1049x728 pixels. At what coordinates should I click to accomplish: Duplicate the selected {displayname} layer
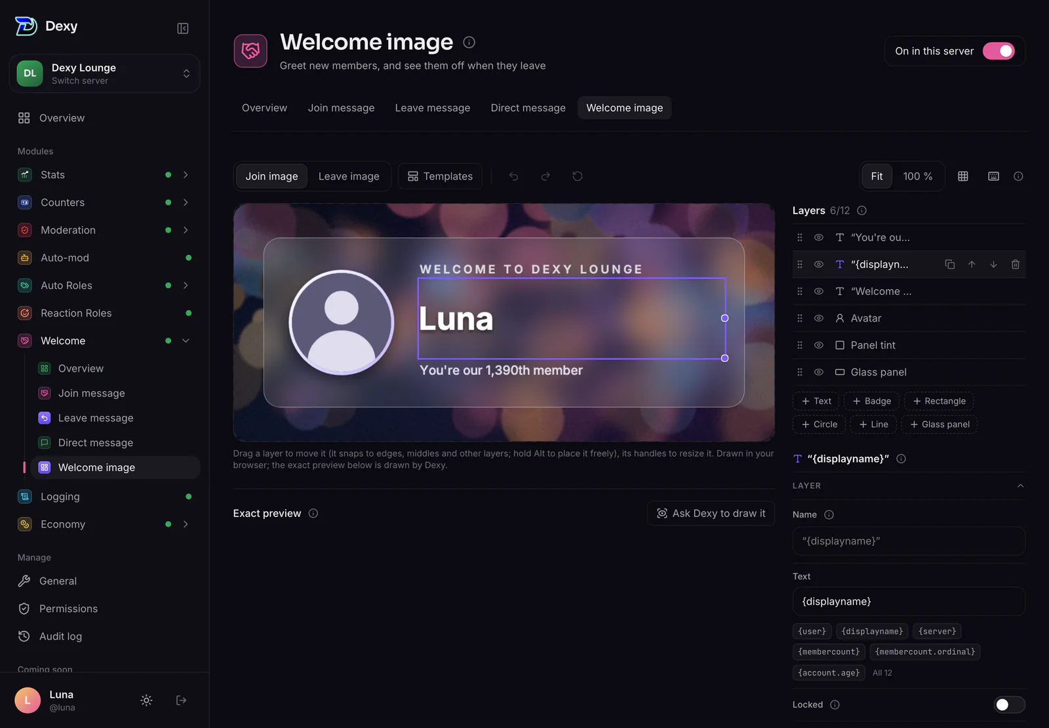pos(949,265)
